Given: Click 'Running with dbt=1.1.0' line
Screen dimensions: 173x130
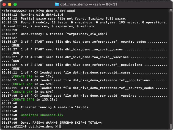Looking at the screenshot, I should click(x=42, y=15).
